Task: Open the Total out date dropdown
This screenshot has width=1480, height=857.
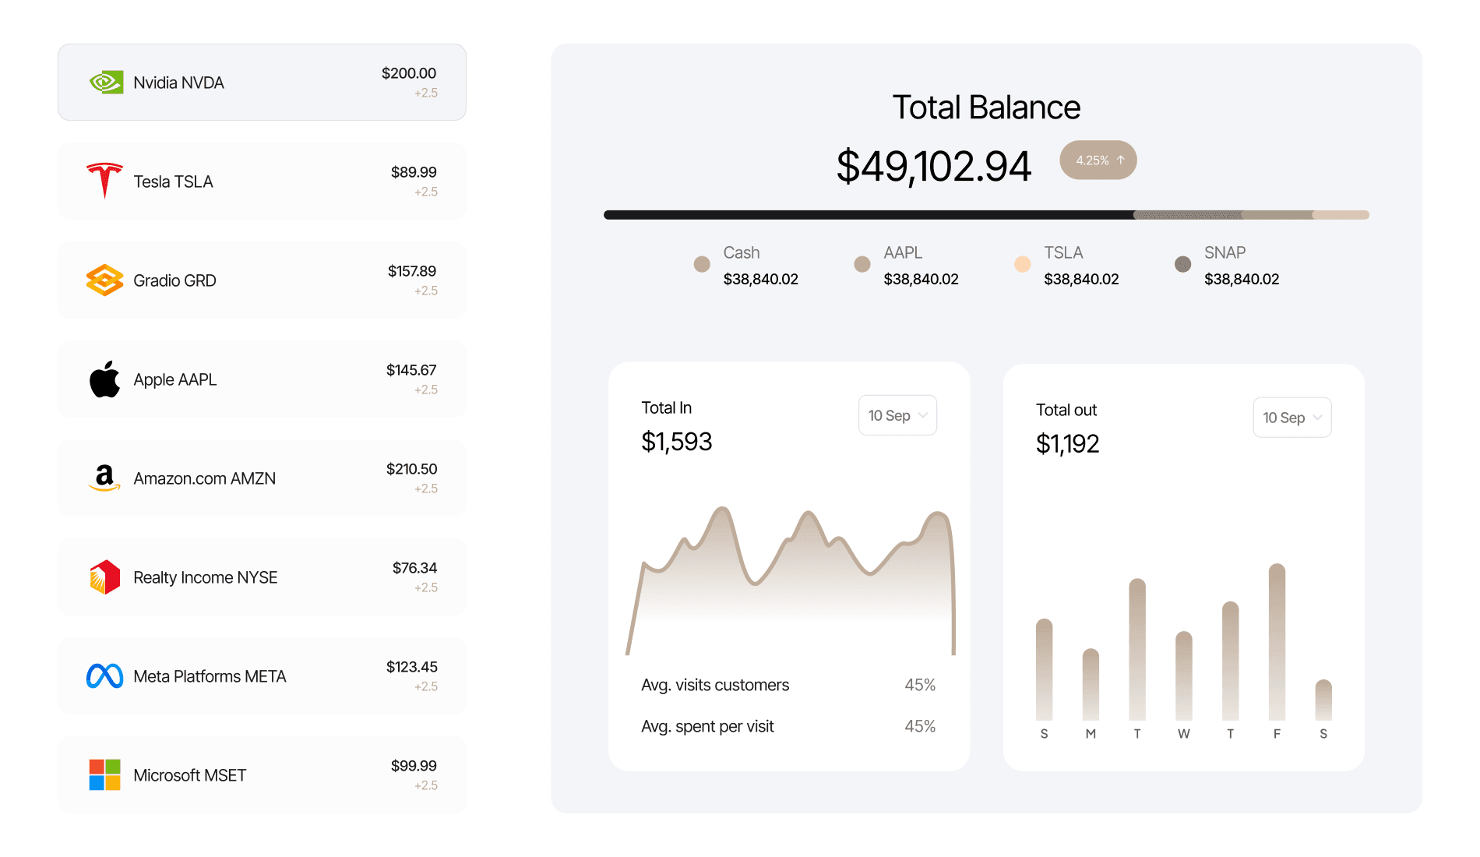Action: click(x=1292, y=418)
